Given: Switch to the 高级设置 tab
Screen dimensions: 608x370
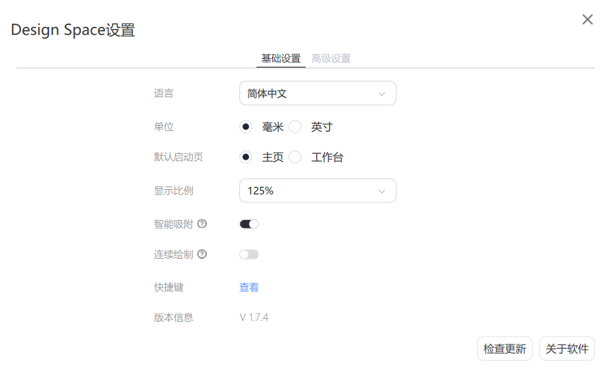Looking at the screenshot, I should point(331,58).
